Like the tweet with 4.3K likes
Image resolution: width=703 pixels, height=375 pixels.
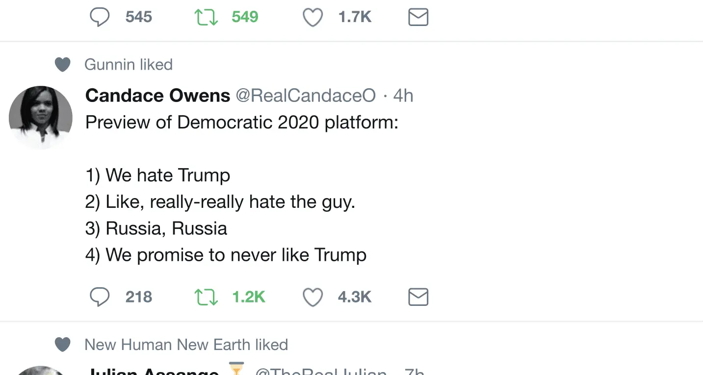[312, 297]
